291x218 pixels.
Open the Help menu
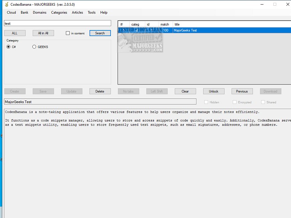coord(104,12)
